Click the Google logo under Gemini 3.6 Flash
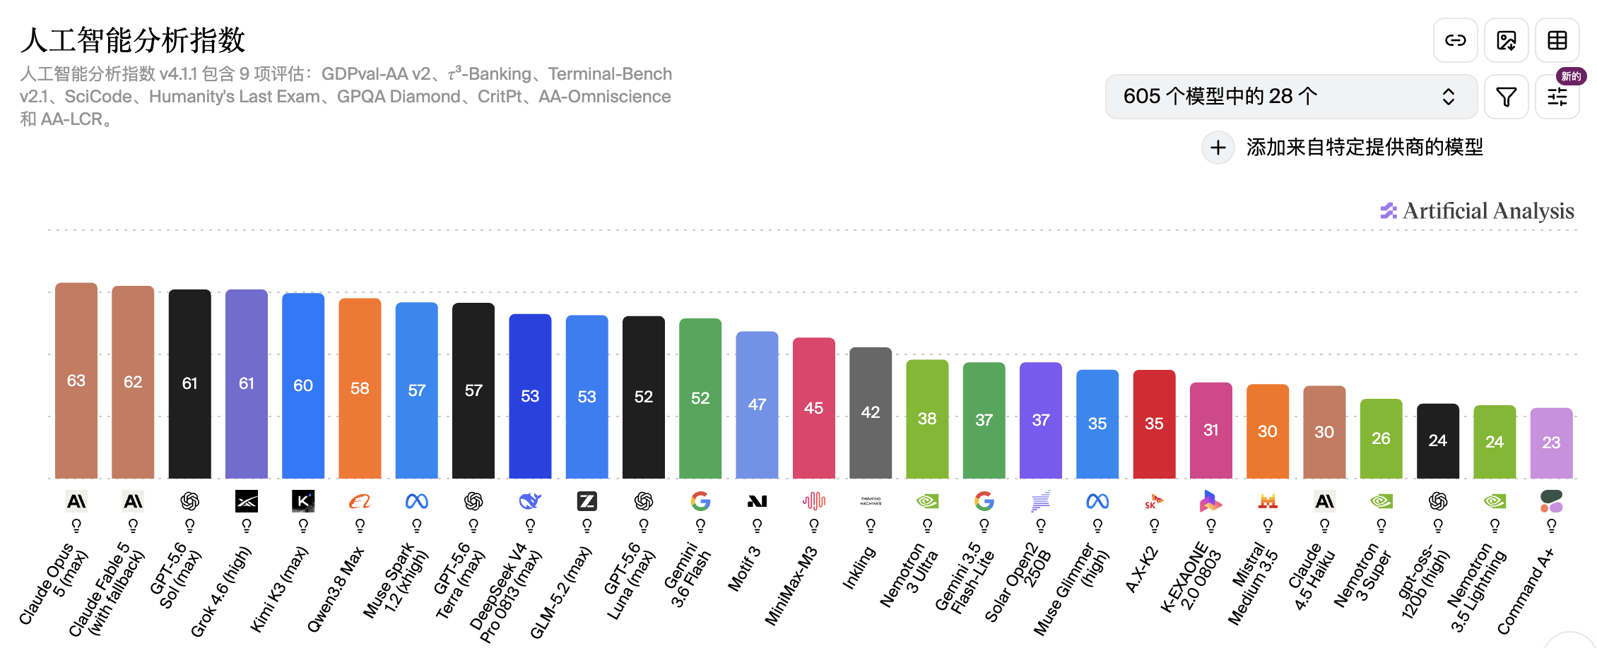This screenshot has height=648, width=1597. [700, 501]
